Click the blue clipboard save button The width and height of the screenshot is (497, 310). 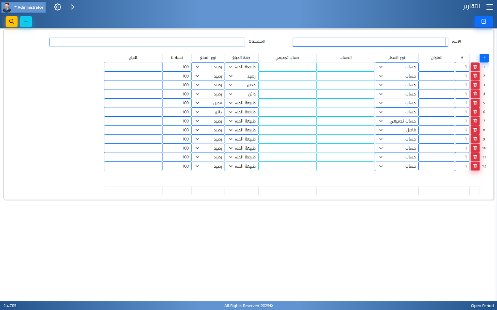(483, 21)
